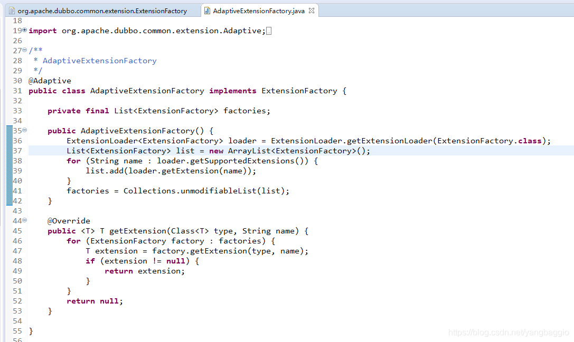Click line number 45 in the gutter
Image resolution: width=574 pixels, height=342 pixels.
17,231
